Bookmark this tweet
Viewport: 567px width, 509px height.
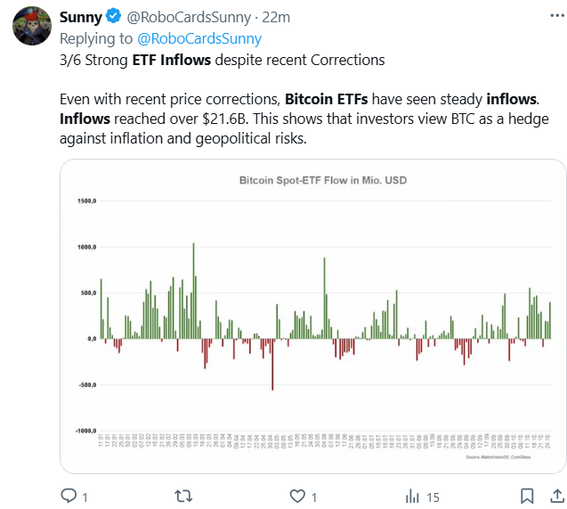point(527,496)
